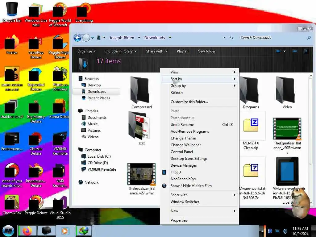
Task: Select Desktop under Favorites
Action: point(94,85)
